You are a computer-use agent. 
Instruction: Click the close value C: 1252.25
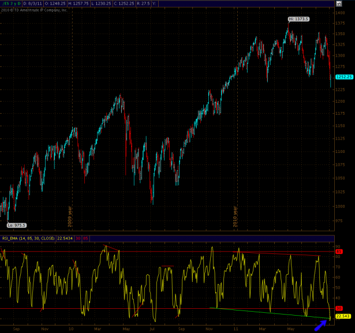[124, 3]
